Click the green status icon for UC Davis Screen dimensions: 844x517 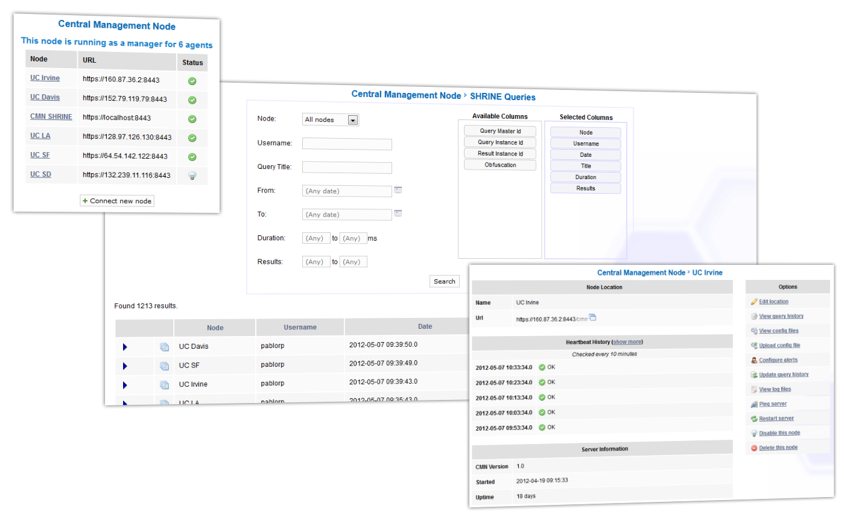click(x=192, y=100)
